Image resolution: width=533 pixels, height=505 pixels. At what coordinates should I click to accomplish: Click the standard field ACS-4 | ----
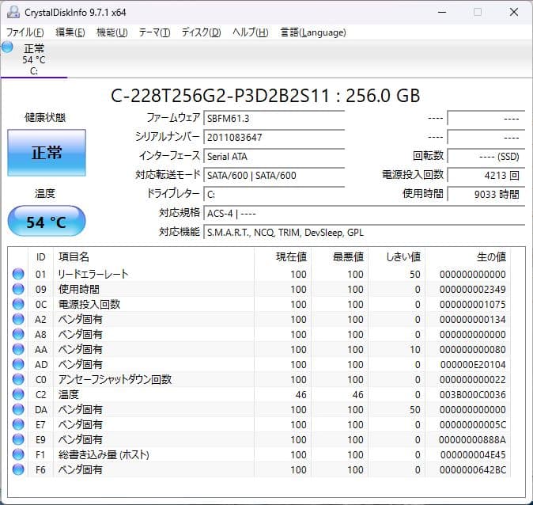[364, 214]
